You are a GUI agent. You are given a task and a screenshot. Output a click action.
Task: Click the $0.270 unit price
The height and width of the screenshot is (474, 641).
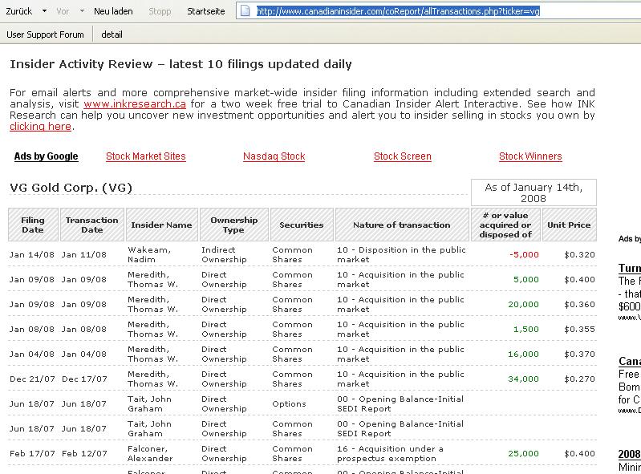579,379
